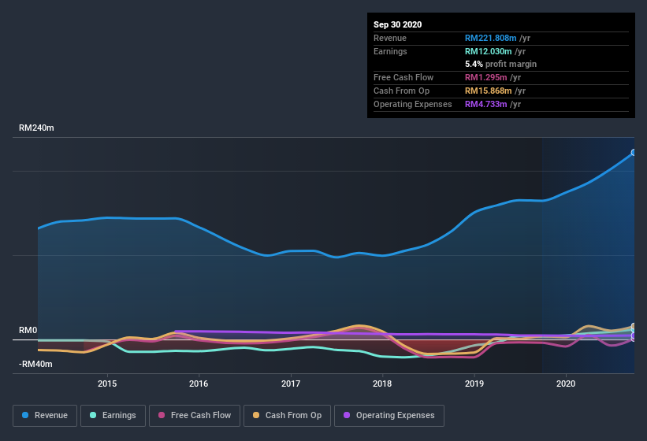Click the Sep 30 2020 tooltip header

(398, 24)
